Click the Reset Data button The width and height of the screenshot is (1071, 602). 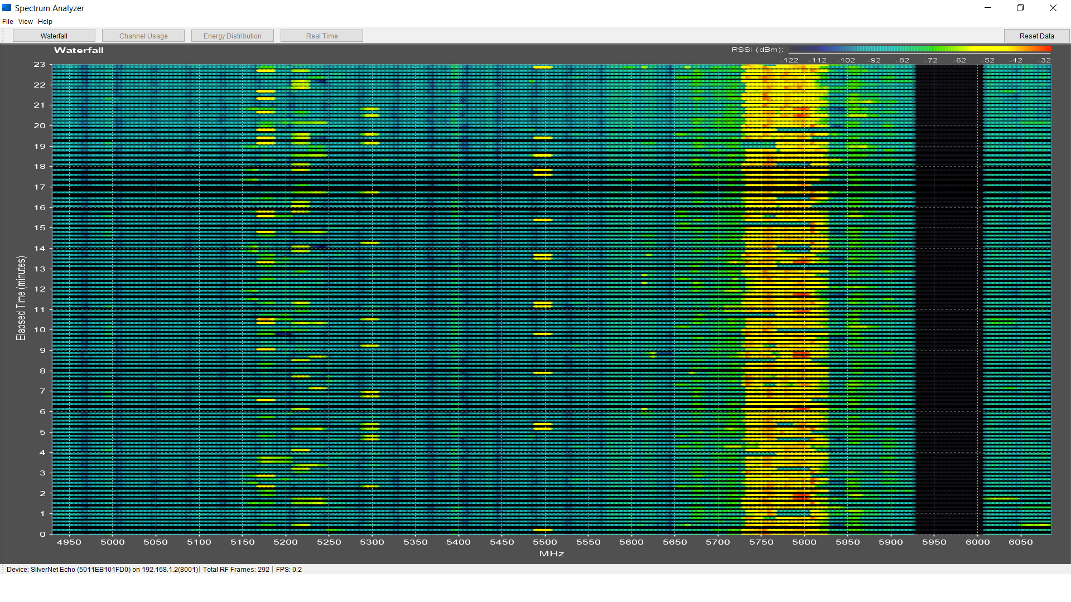[1036, 36]
